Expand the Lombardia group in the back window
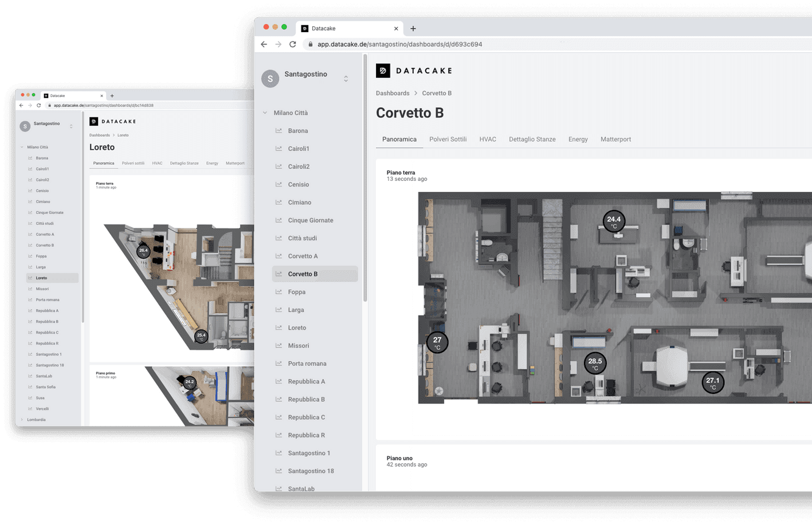Viewport: 812px width, 525px height. [x=22, y=420]
